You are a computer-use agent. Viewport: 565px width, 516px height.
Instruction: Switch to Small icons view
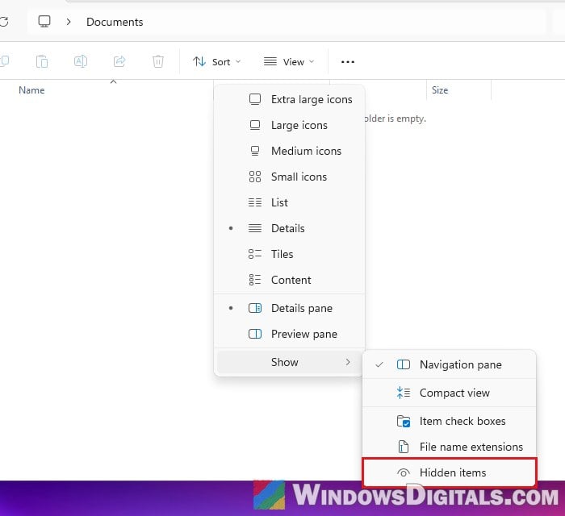(x=289, y=177)
